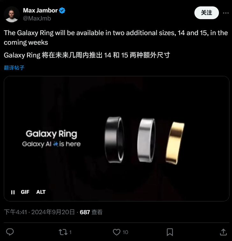The width and height of the screenshot is (232, 241).
Task: Follow Max Jambor with 关注 button
Action: (207, 13)
